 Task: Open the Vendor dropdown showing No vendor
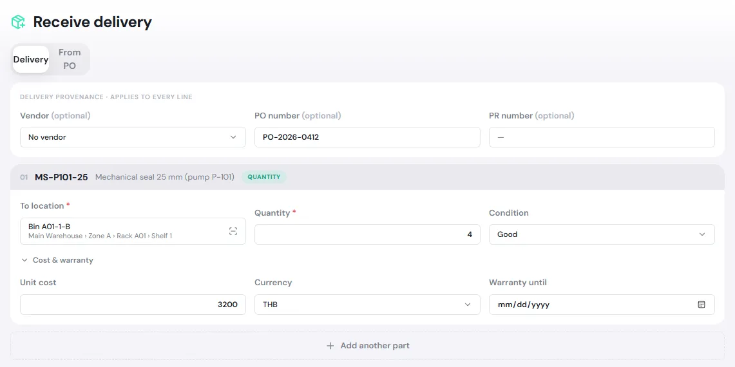tap(133, 137)
